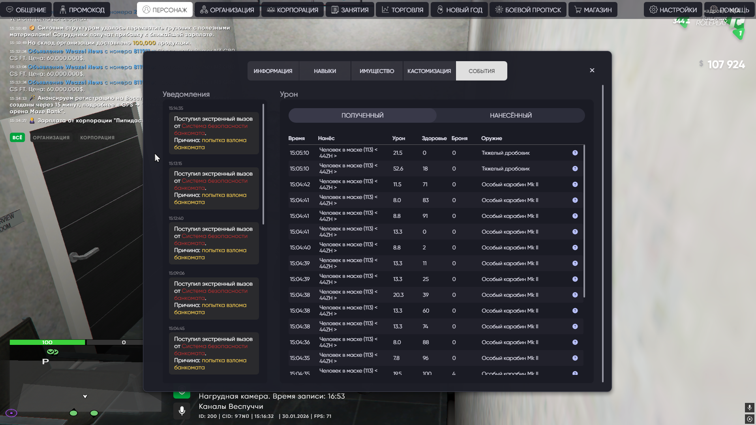The width and height of the screenshot is (756, 425).
Task: Click the microphone icon near Каналы Веспуччи
Action: [182, 411]
